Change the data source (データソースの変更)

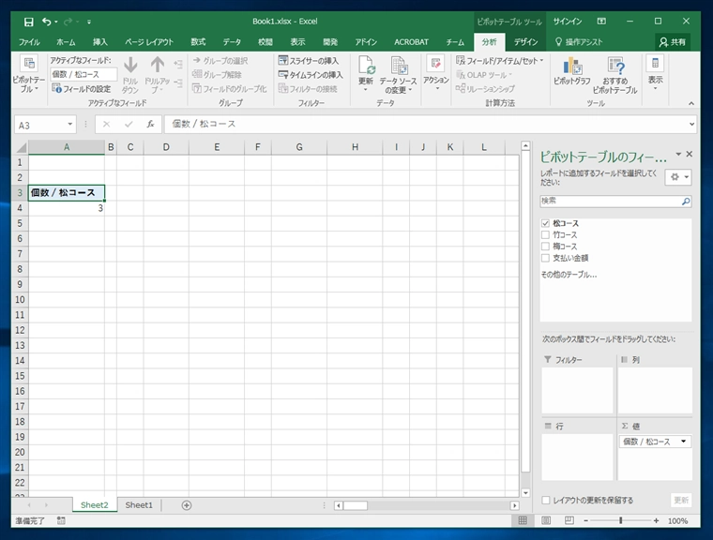coord(399,75)
